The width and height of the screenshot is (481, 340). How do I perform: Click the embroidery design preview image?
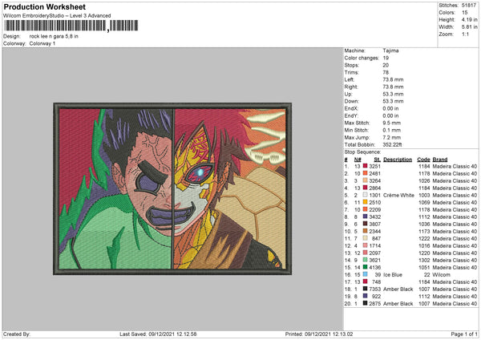click(x=172, y=188)
